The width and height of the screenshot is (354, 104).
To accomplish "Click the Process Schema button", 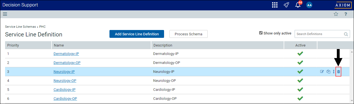I will (x=189, y=34).
